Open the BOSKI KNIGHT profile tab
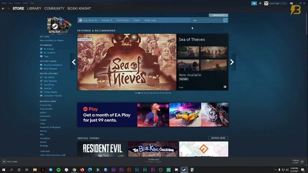Viewport: 308px width, 173px height. click(x=79, y=9)
